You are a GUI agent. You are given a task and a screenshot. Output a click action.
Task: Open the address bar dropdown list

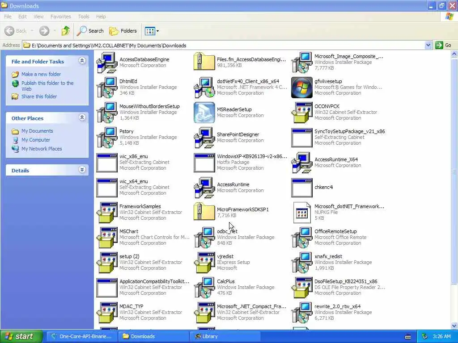click(428, 45)
